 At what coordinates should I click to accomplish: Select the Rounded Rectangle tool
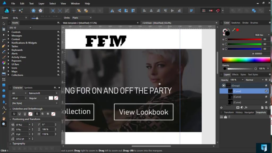pyautogui.click(x=4, y=96)
